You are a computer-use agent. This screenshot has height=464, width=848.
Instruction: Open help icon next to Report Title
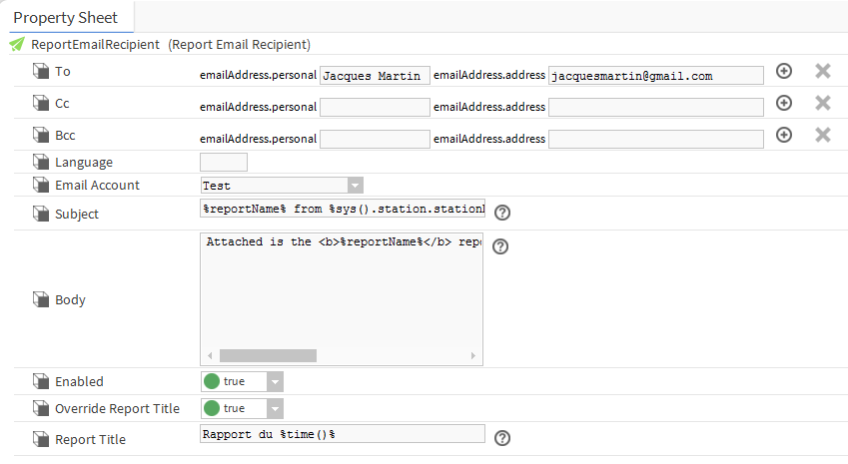pyautogui.click(x=502, y=437)
